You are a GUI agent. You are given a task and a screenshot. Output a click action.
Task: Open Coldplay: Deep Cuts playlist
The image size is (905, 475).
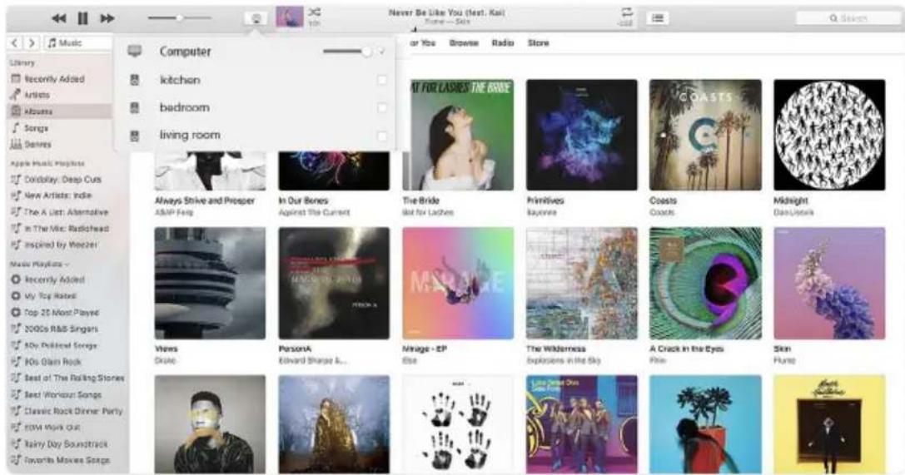pos(62,180)
